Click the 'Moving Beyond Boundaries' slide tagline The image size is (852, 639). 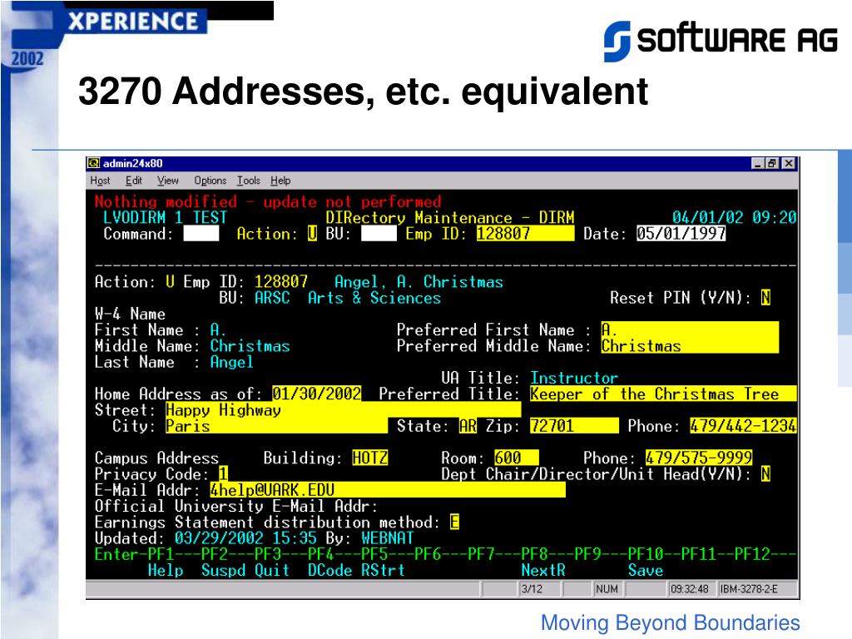tap(671, 622)
